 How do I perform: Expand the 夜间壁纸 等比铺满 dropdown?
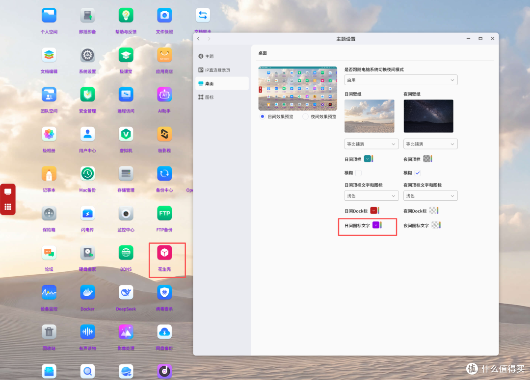tap(430, 144)
